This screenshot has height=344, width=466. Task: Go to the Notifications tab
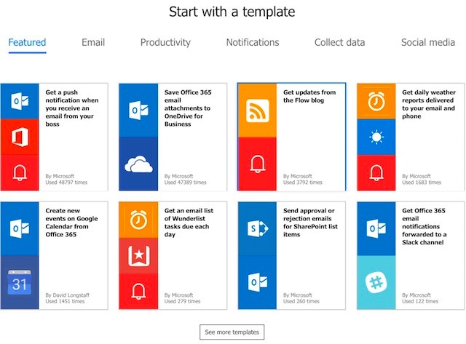point(253,42)
